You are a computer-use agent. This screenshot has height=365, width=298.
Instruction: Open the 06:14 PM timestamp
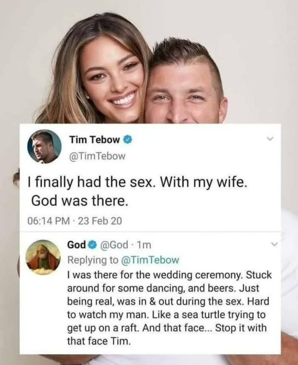(x=48, y=220)
